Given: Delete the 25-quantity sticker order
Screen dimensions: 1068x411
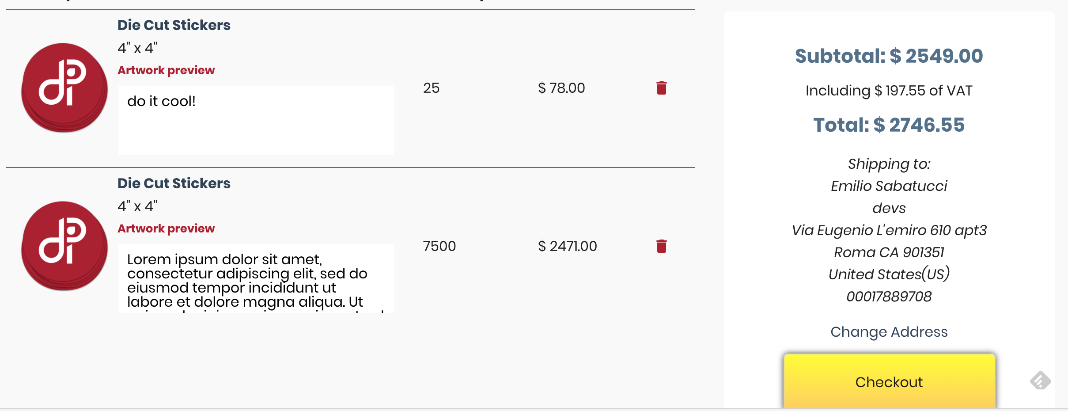Looking at the screenshot, I should click(x=661, y=88).
